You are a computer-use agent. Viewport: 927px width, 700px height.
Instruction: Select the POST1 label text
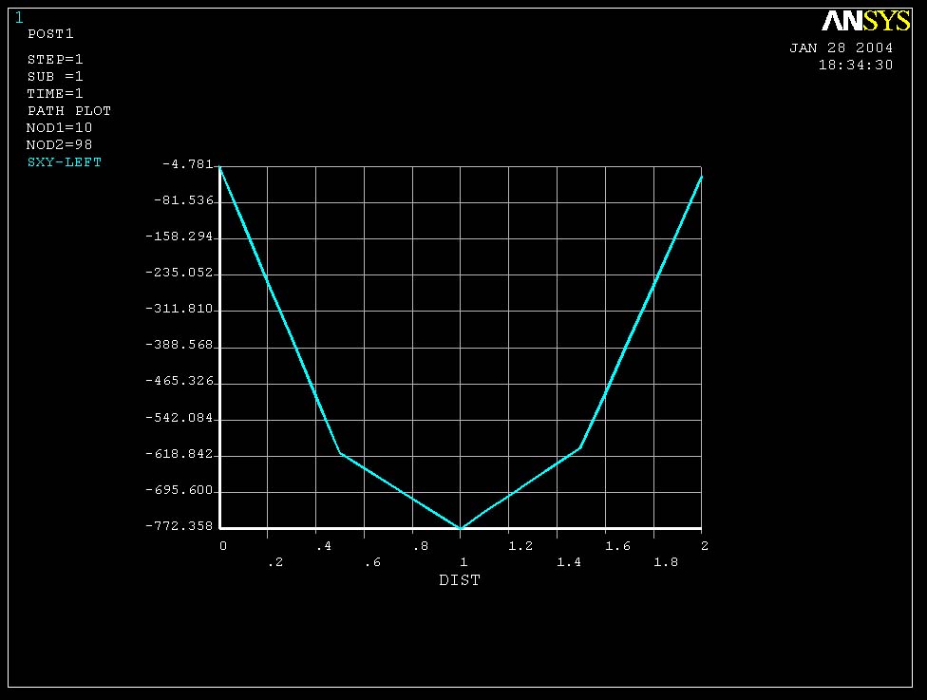pos(51,33)
